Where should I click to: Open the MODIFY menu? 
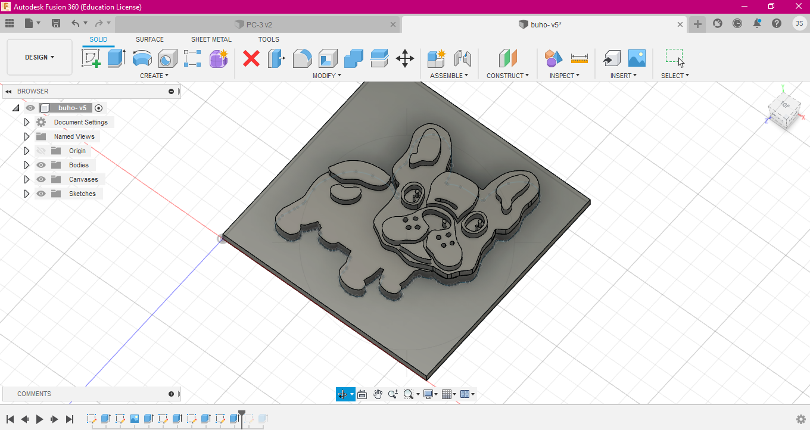pyautogui.click(x=327, y=76)
